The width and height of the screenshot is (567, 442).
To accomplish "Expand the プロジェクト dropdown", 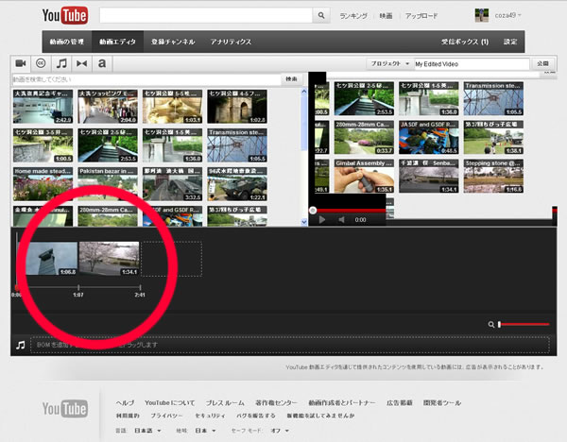I will point(387,63).
